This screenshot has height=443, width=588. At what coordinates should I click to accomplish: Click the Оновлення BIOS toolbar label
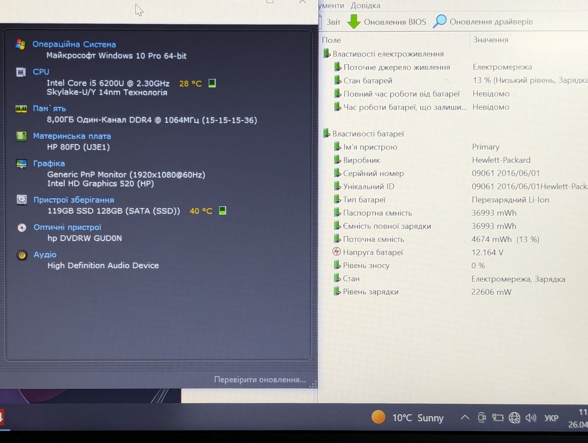click(395, 22)
